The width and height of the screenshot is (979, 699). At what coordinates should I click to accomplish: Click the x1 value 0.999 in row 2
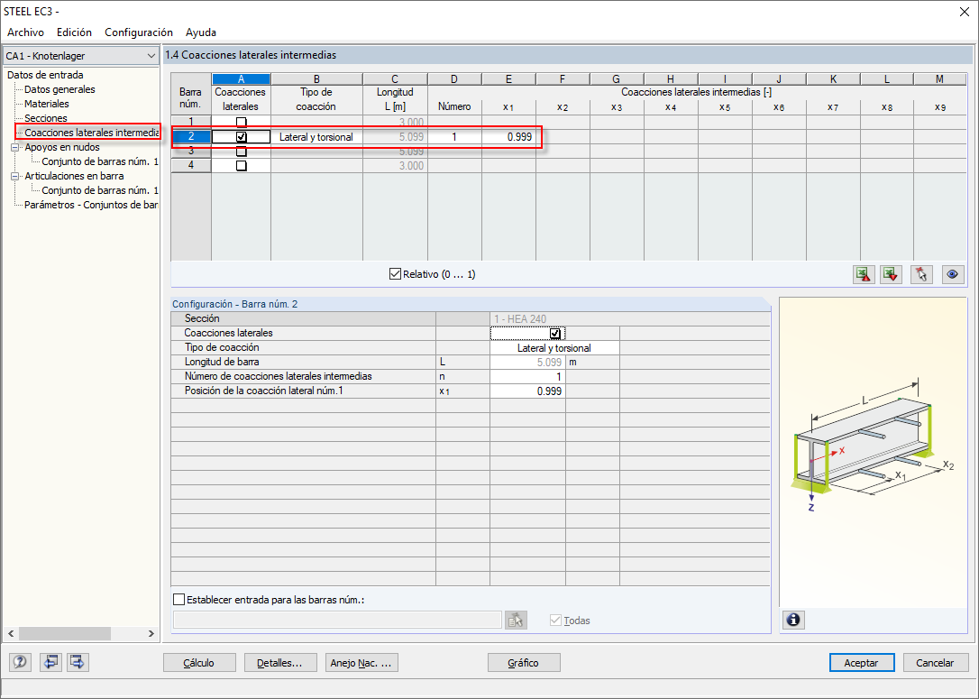tap(508, 137)
